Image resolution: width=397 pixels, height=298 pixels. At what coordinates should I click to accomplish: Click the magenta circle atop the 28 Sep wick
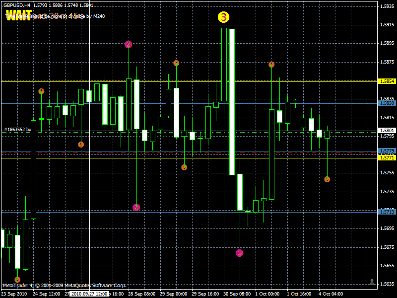pyautogui.click(x=129, y=45)
